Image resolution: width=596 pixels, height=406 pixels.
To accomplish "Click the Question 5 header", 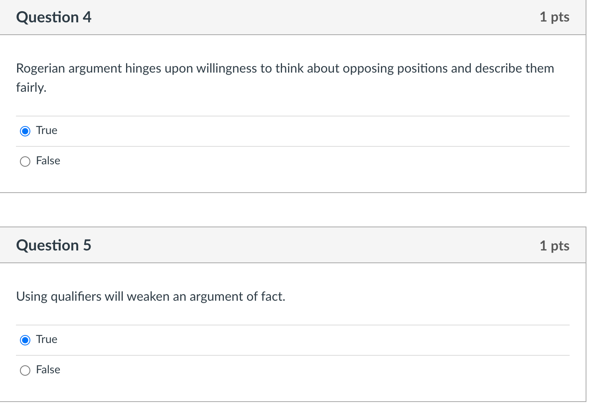I will 54,245.
